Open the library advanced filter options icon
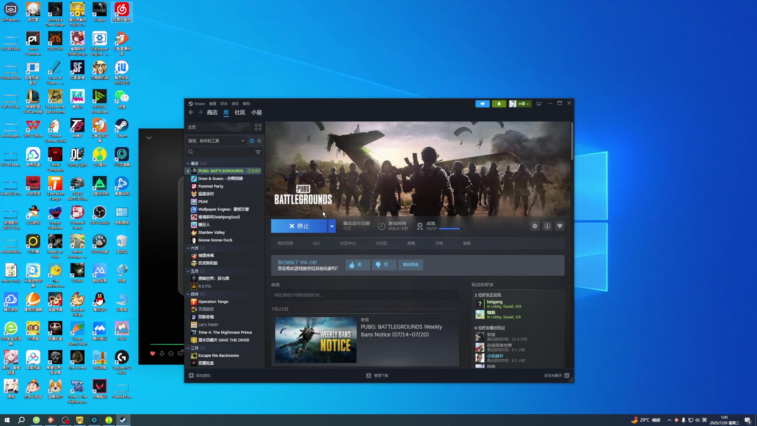757x426 pixels. [258, 152]
